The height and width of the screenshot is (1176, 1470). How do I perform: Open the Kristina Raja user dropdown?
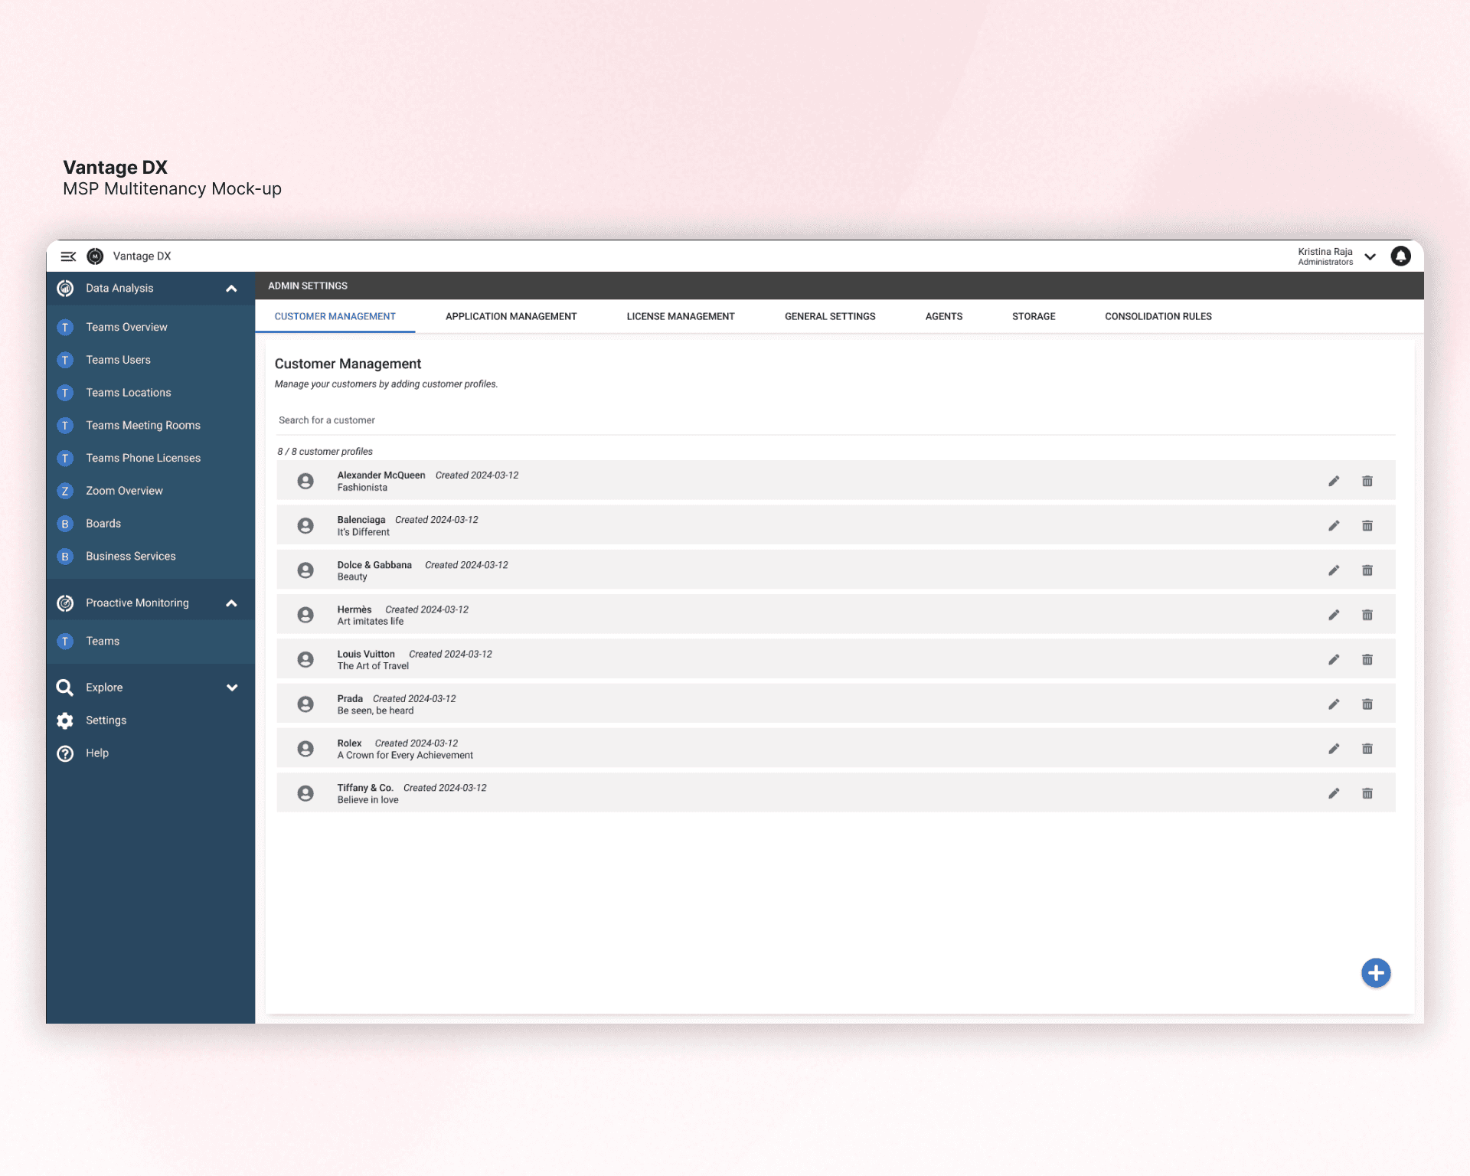pyautogui.click(x=1370, y=256)
